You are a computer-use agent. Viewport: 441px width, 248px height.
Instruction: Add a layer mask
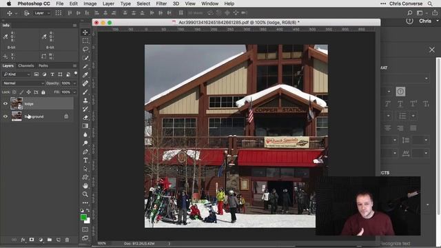32,240
